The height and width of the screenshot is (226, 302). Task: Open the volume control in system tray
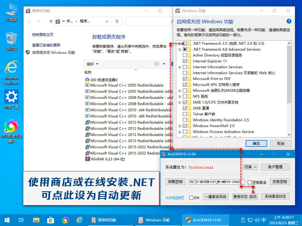(257, 220)
